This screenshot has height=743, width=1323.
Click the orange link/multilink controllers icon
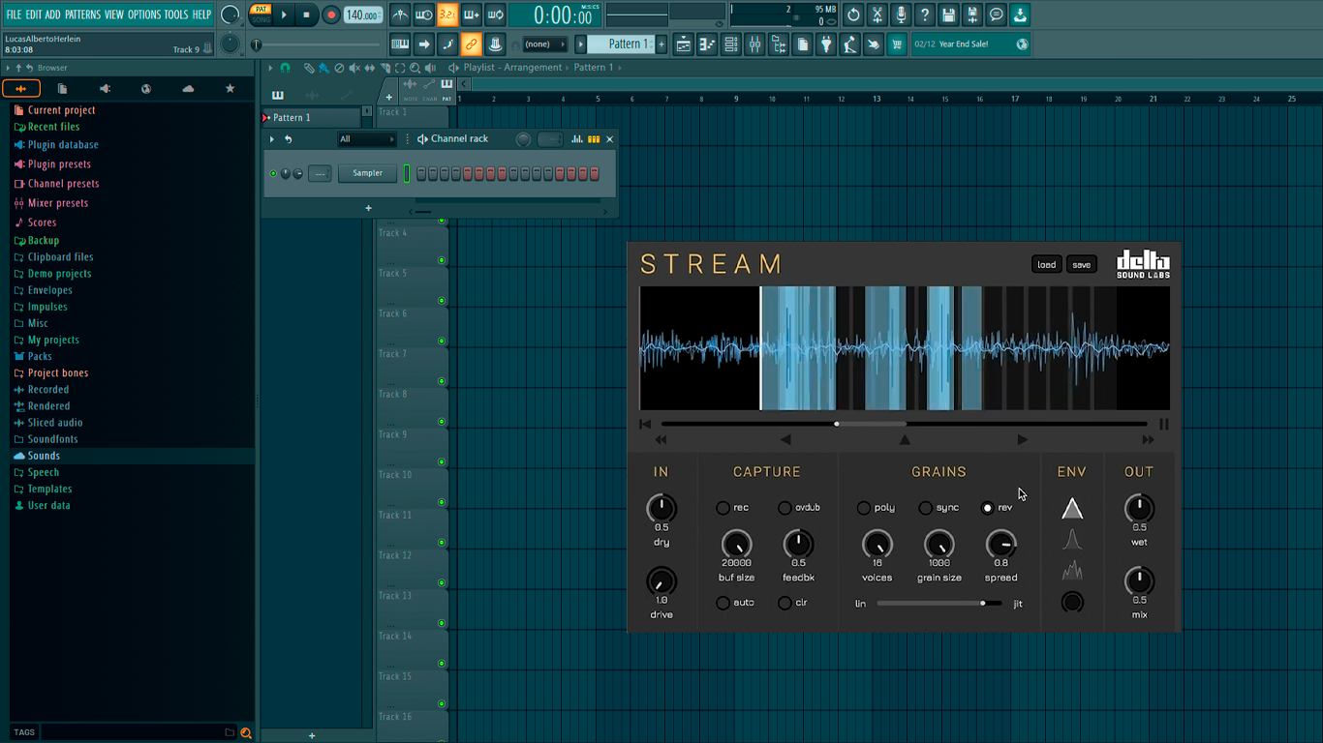(471, 45)
